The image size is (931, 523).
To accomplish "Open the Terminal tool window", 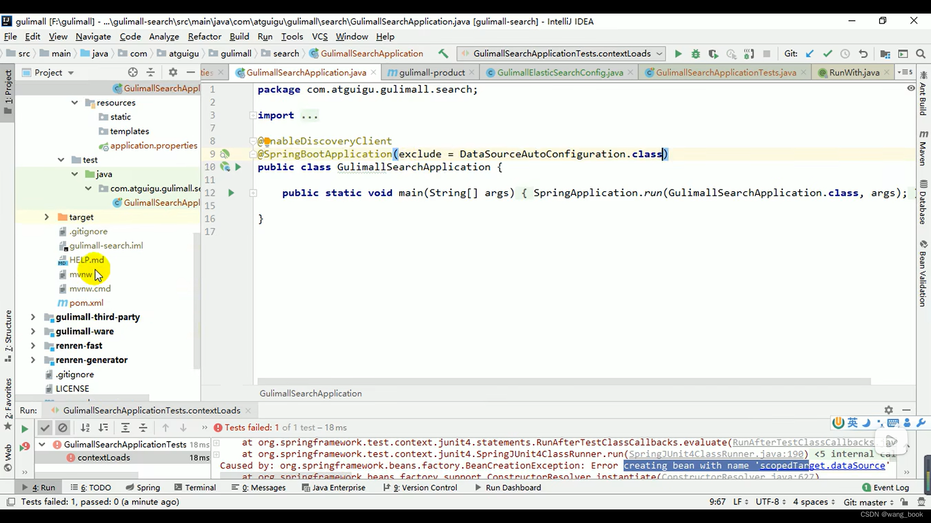I will coord(195,488).
